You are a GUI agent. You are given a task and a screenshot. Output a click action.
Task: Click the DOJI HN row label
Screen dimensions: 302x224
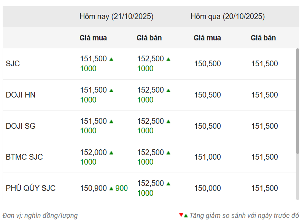click(21, 95)
